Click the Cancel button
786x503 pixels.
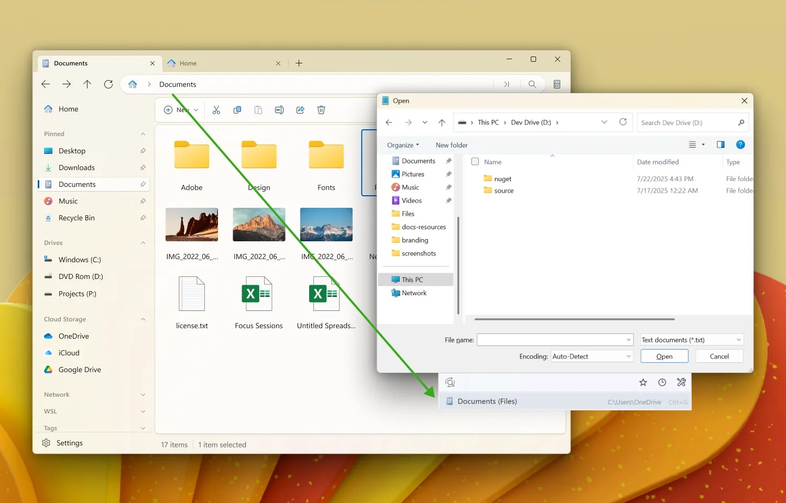coord(719,356)
